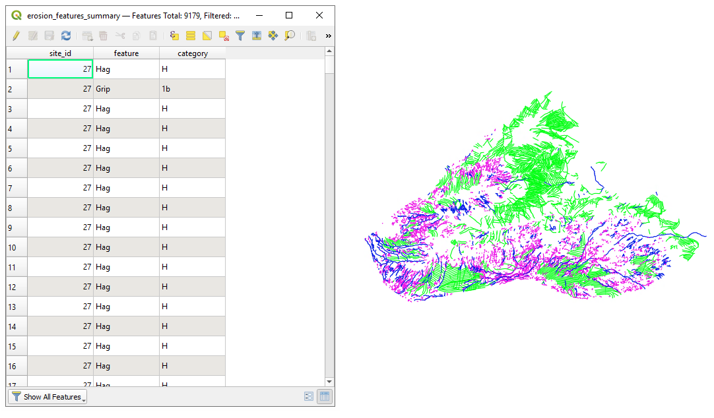Open the Show All Features filter dropdown
Screen dimensions: 714x418
pos(83,397)
